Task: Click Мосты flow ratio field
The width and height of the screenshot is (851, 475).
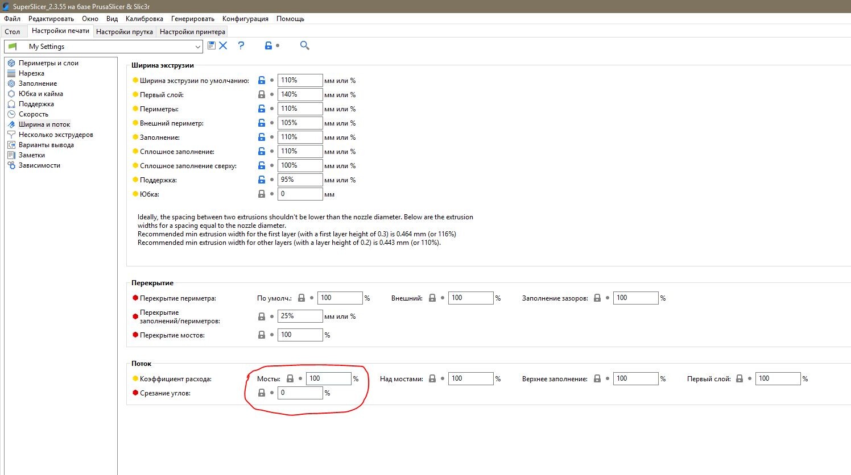Action: click(x=328, y=379)
